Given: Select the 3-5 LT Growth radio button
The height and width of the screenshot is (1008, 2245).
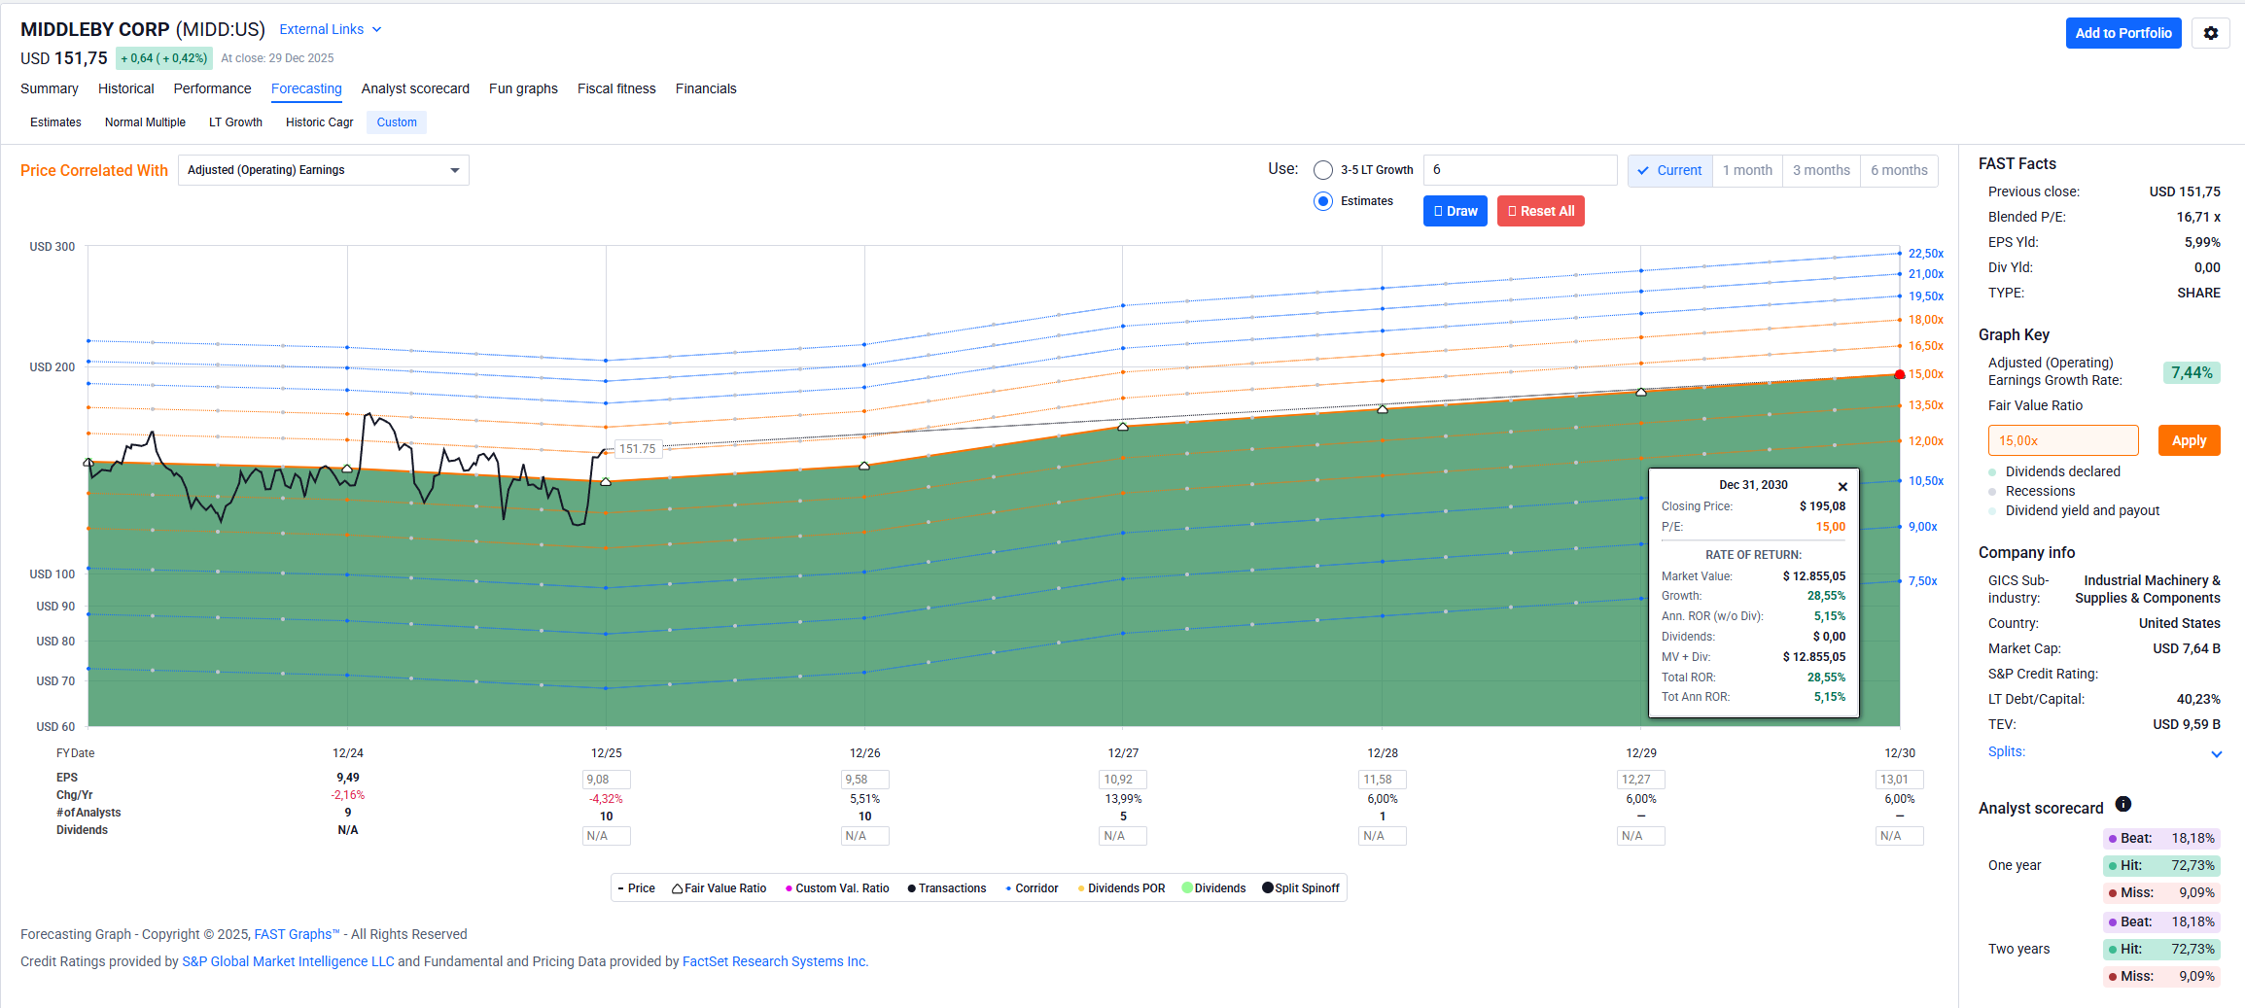Looking at the screenshot, I should click(1323, 170).
